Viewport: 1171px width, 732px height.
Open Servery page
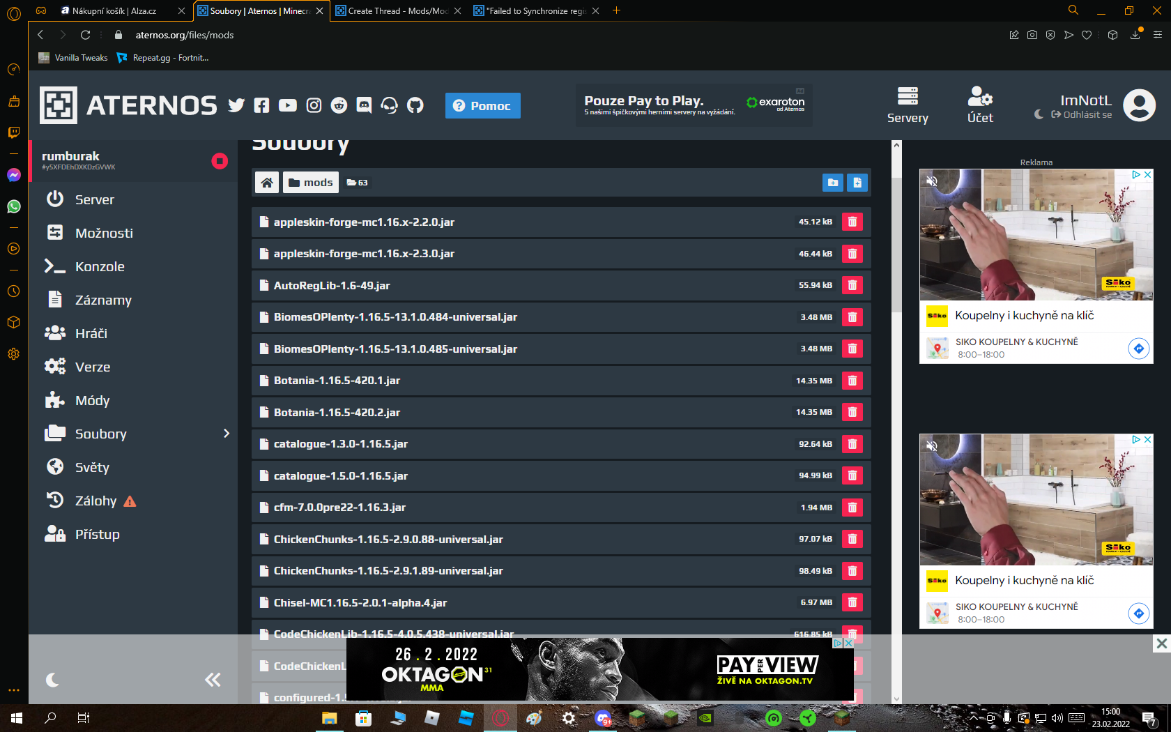[x=908, y=105]
